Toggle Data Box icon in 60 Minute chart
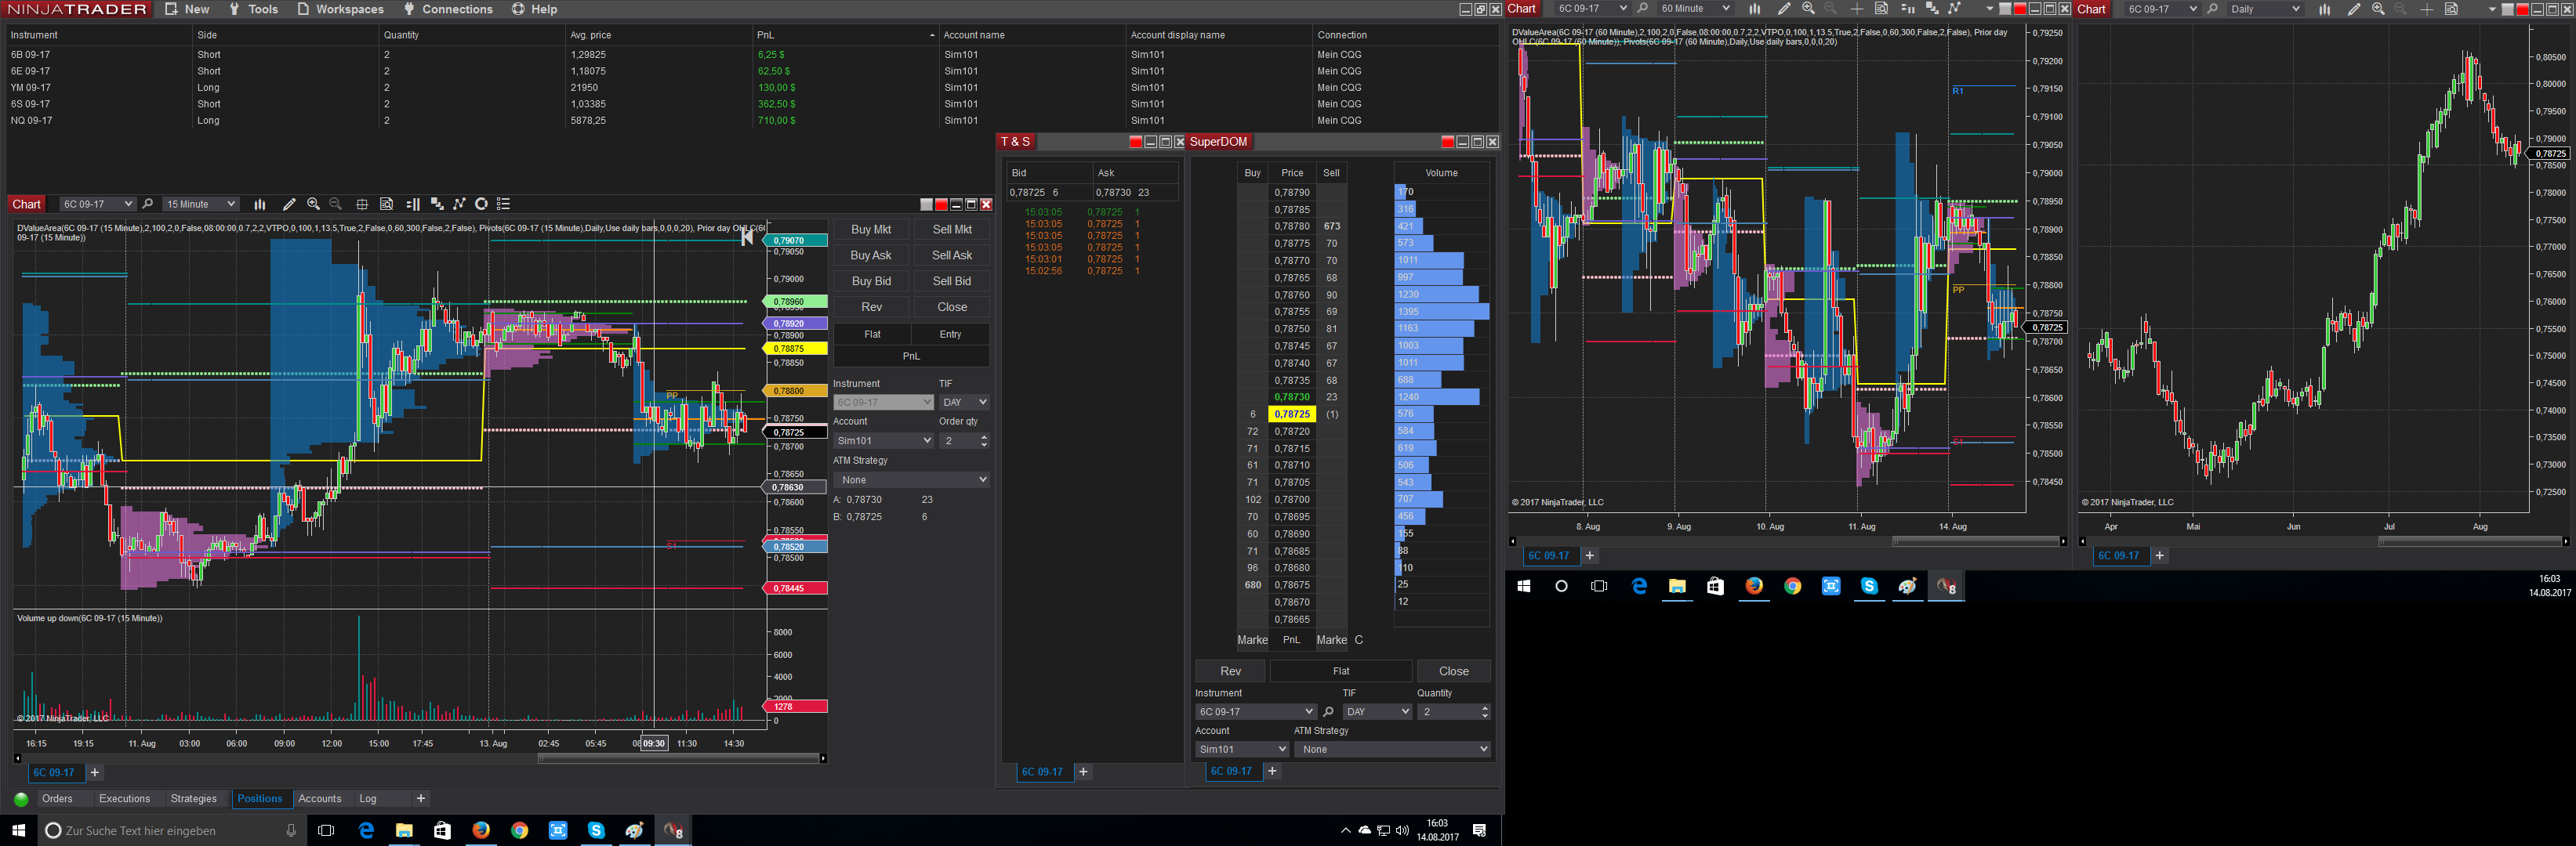Viewport: 2576px width, 846px height. pyautogui.click(x=1881, y=9)
